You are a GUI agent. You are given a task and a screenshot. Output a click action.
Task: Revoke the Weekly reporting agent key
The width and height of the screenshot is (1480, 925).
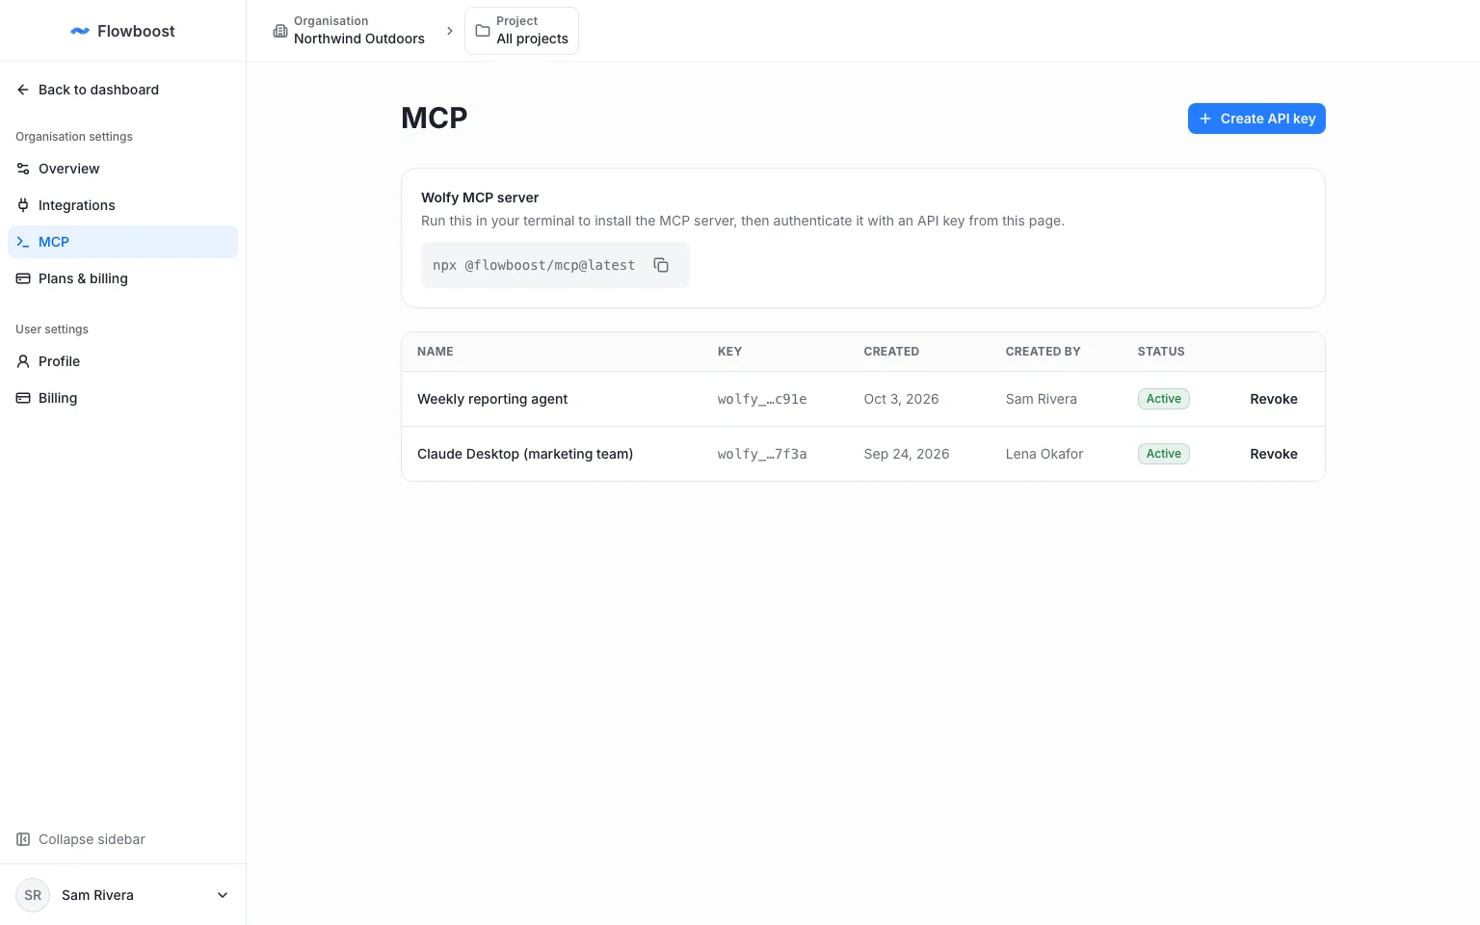click(x=1274, y=399)
